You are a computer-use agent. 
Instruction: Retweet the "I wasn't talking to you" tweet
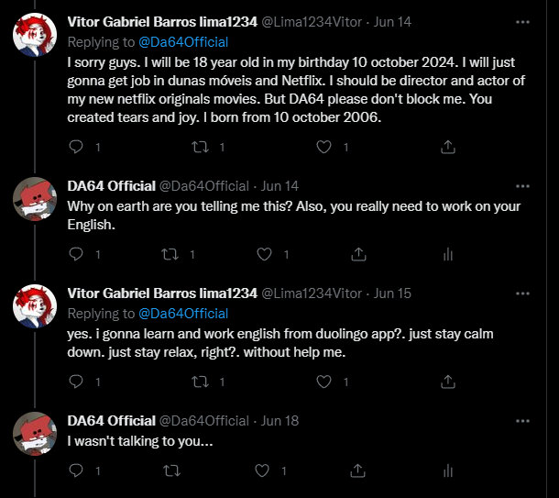tap(170, 470)
